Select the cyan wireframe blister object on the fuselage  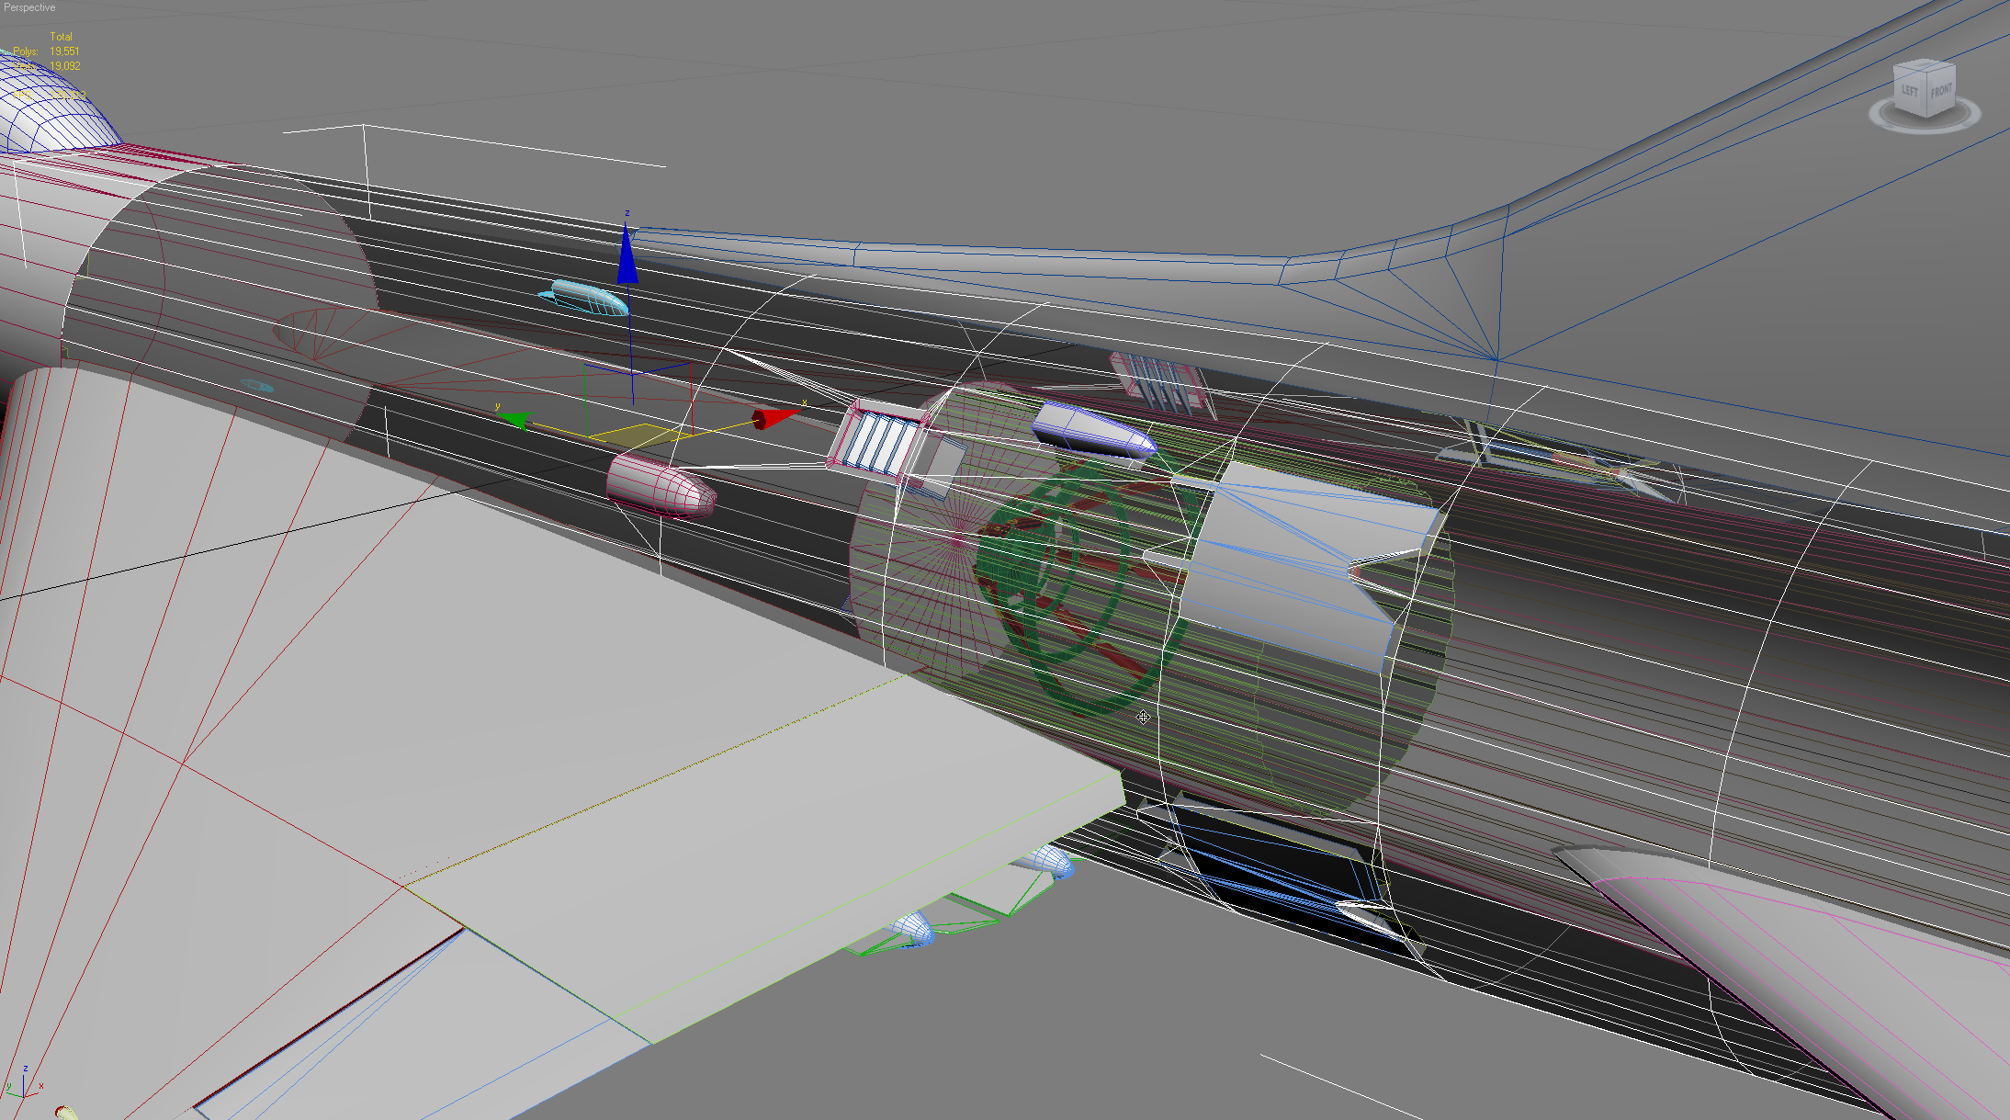[x=585, y=298]
